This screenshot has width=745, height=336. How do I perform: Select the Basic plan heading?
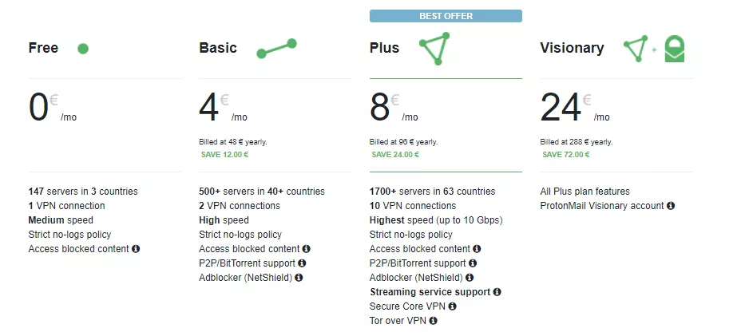coord(218,48)
